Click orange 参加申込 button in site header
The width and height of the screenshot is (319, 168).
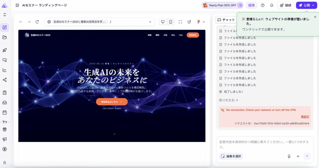193,35
